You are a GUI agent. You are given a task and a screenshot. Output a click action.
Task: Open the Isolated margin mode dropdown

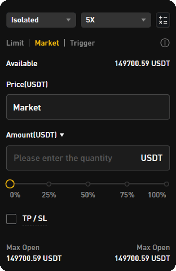(x=41, y=20)
